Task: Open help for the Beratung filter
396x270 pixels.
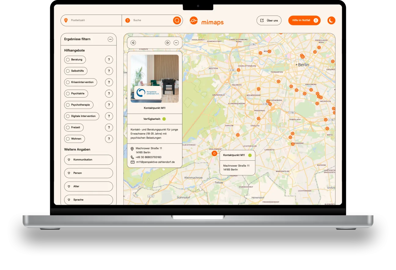Action: (109, 60)
